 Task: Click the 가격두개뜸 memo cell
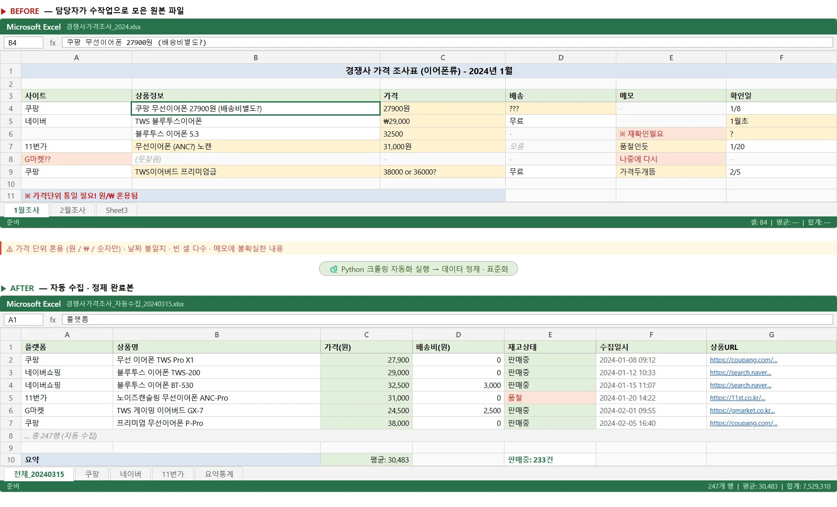click(x=671, y=172)
